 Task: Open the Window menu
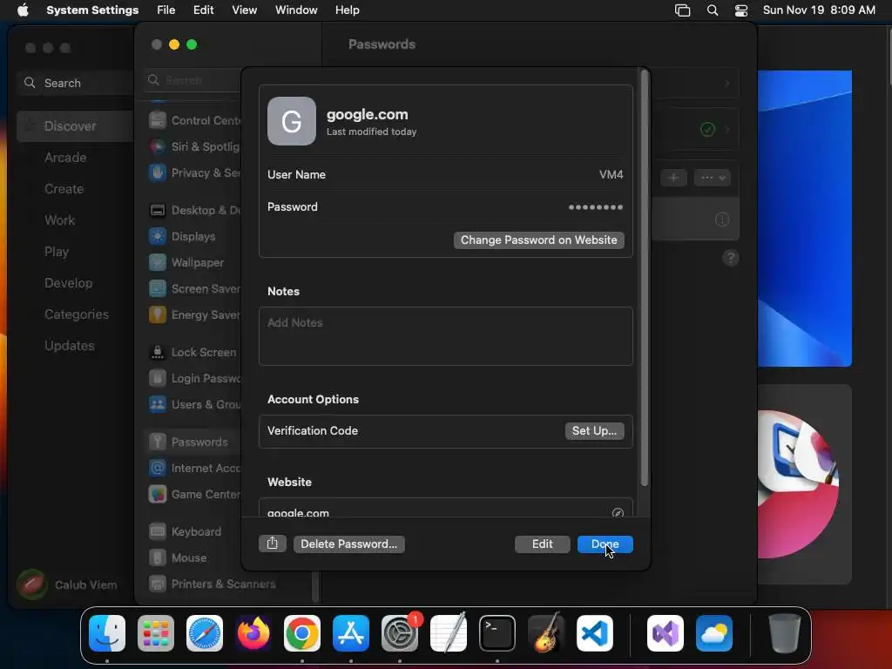296,10
